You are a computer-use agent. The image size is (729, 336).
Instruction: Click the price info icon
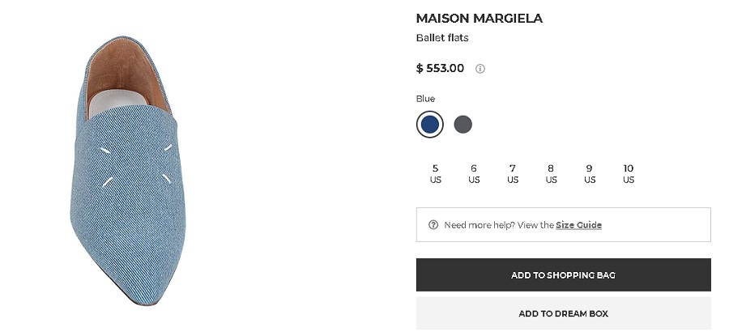coord(480,69)
